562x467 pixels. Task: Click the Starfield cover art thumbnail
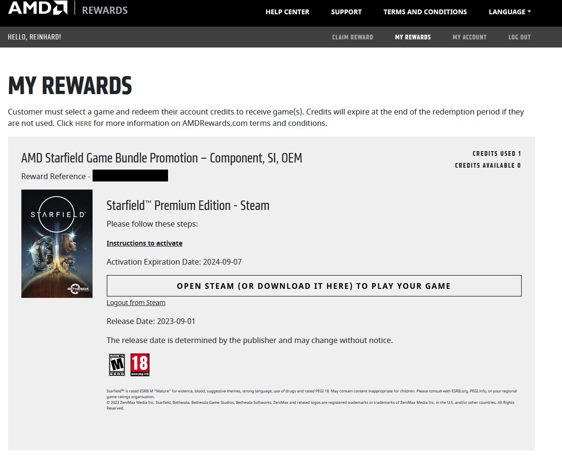tap(57, 244)
